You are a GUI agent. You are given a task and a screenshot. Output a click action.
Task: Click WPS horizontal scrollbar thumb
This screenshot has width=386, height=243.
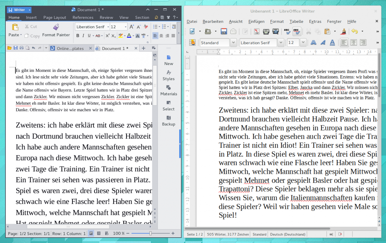tap(68, 226)
